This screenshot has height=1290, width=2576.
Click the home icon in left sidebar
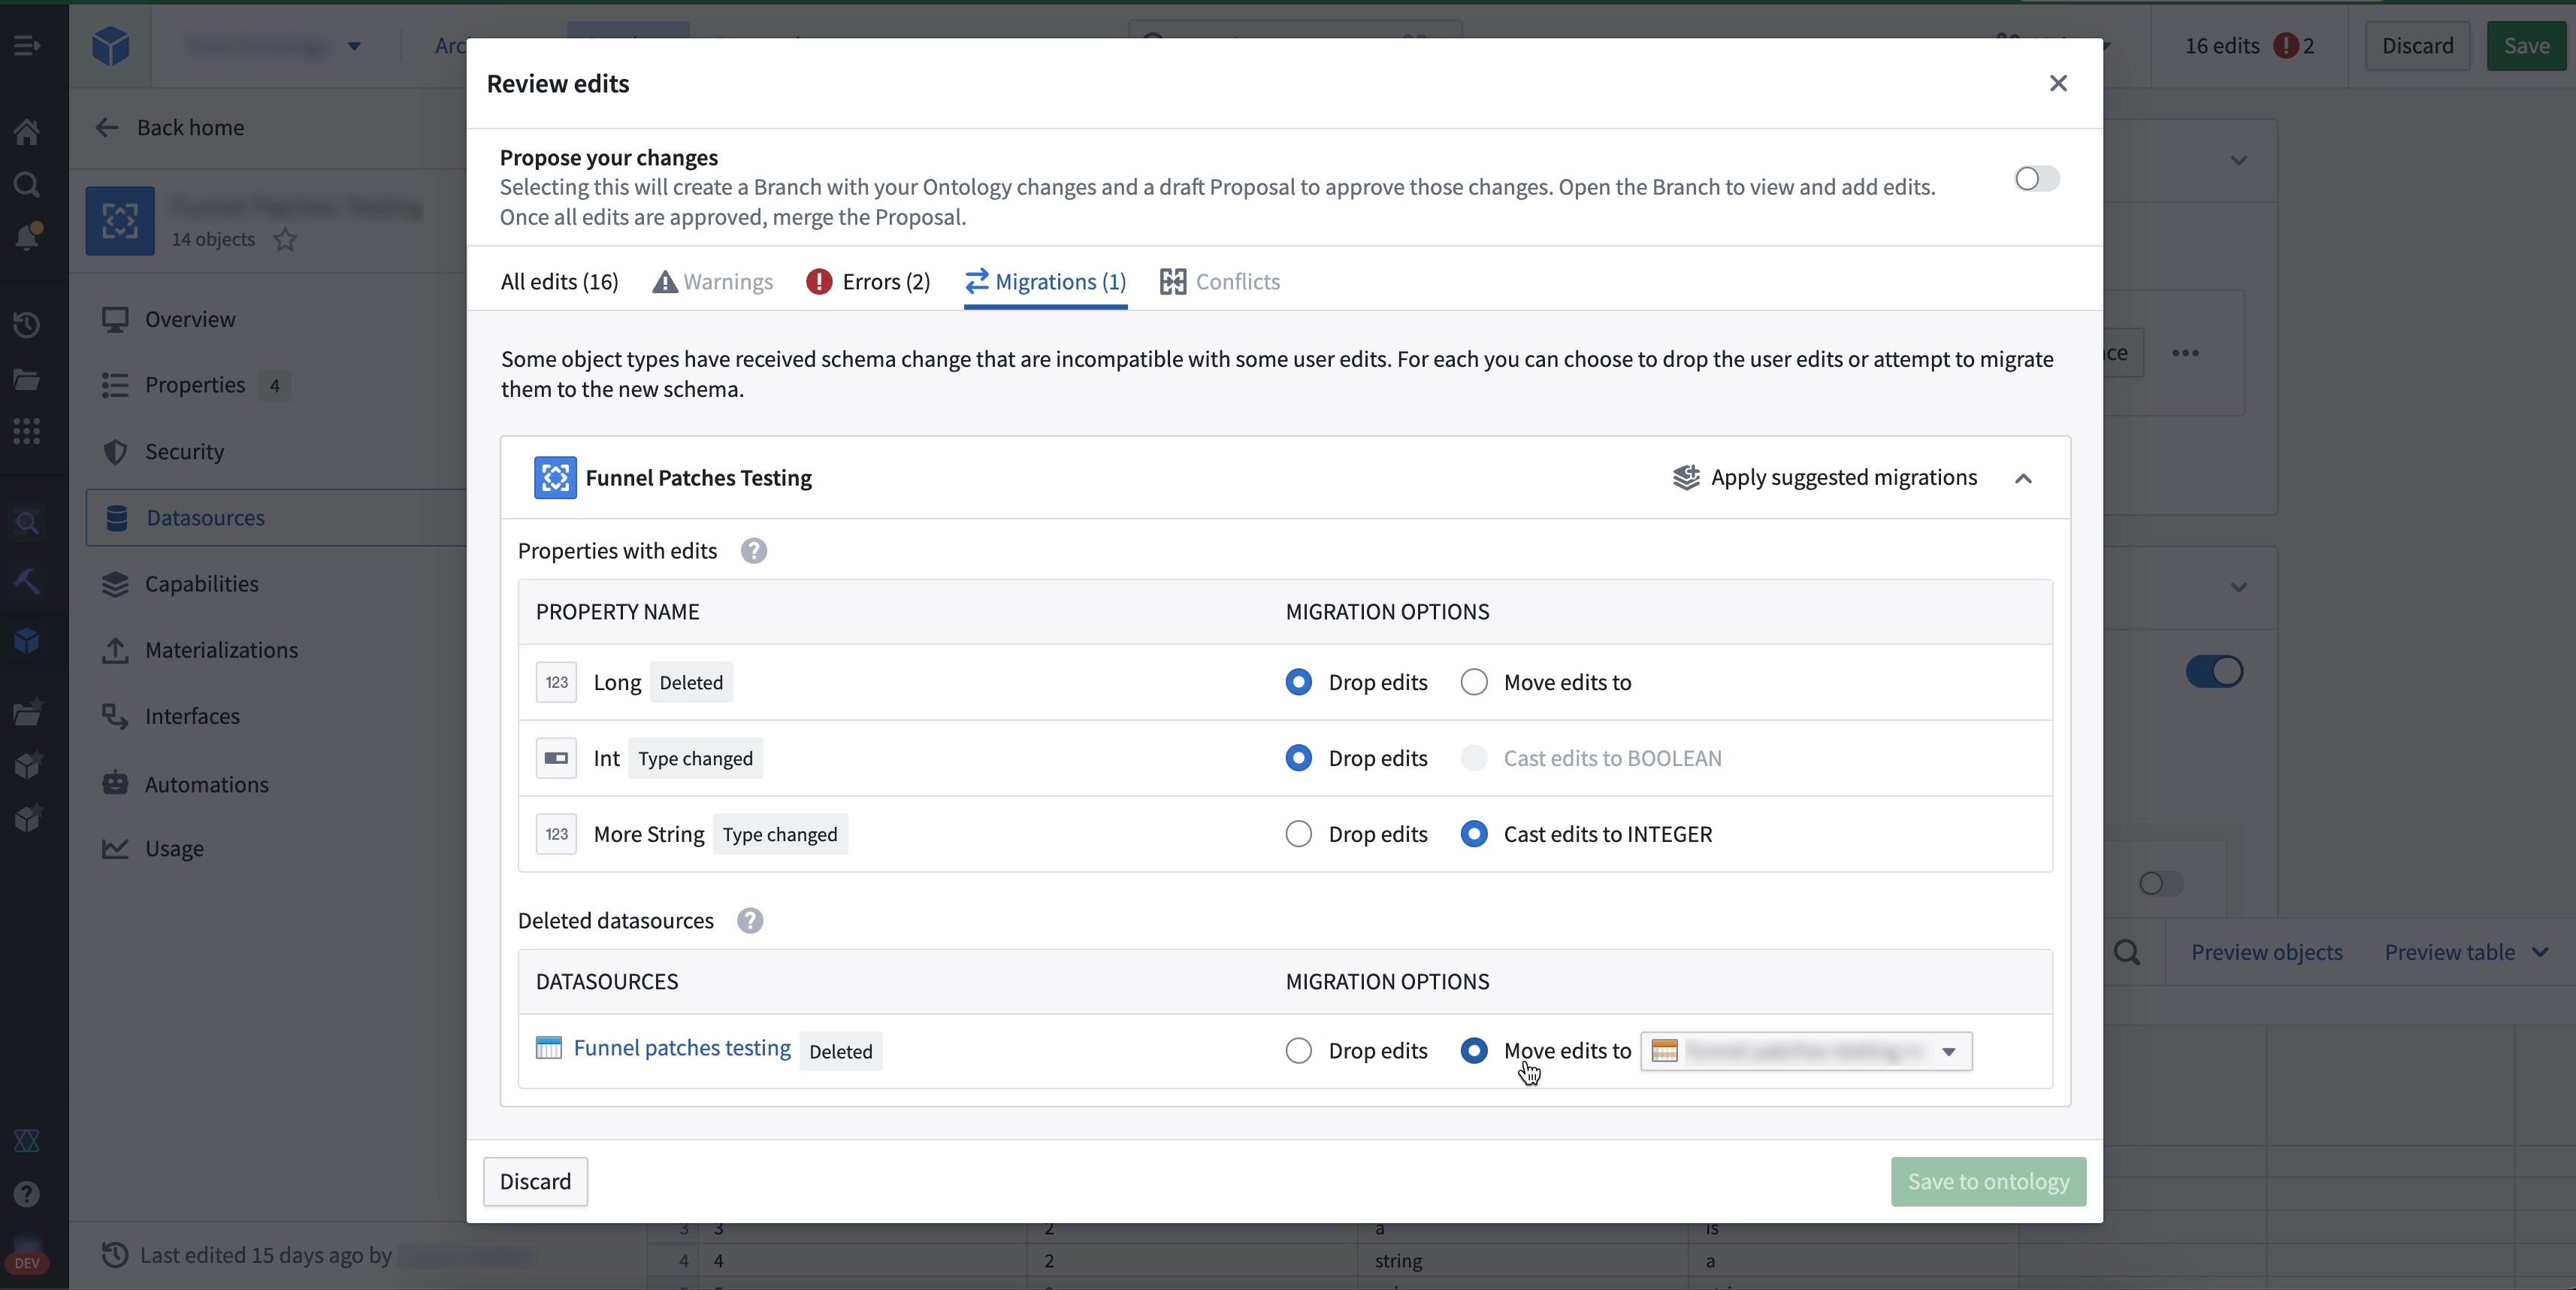tap(27, 131)
